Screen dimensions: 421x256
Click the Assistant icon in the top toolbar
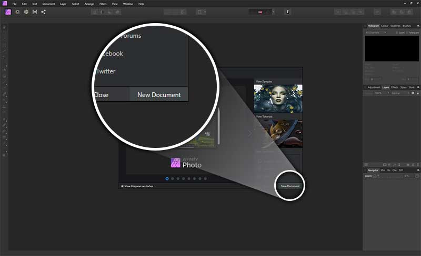(287, 12)
